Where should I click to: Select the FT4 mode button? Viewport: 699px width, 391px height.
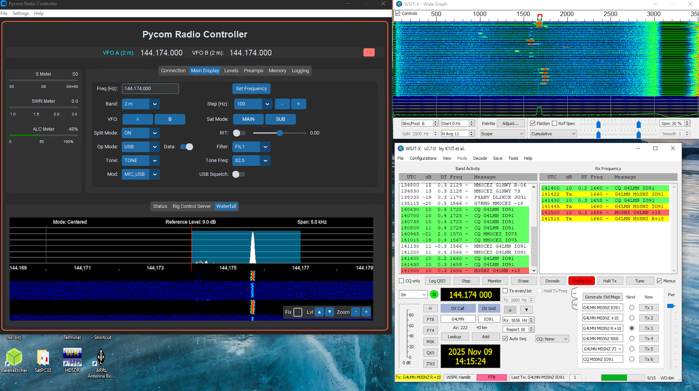(430, 330)
